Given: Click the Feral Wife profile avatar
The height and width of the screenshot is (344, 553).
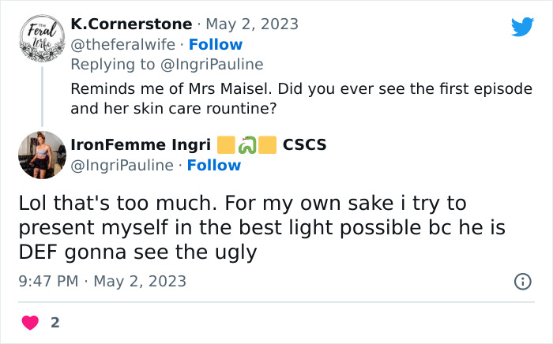Looking at the screenshot, I should click(x=41, y=36).
